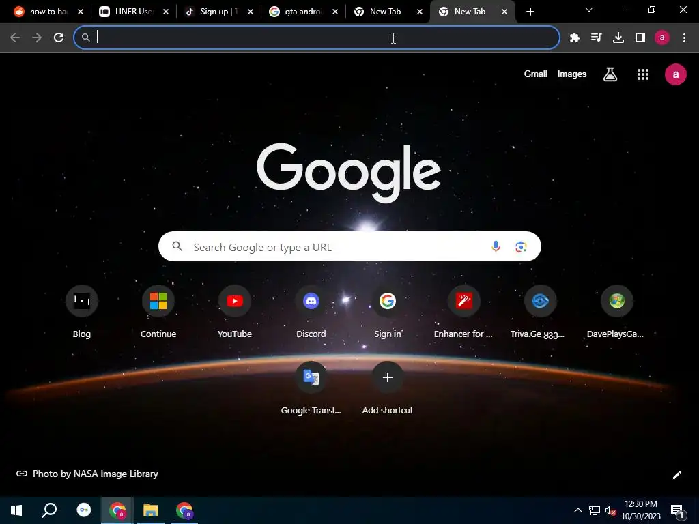Image resolution: width=699 pixels, height=524 pixels.
Task: Close the LINER User tab
Action: 166,12
